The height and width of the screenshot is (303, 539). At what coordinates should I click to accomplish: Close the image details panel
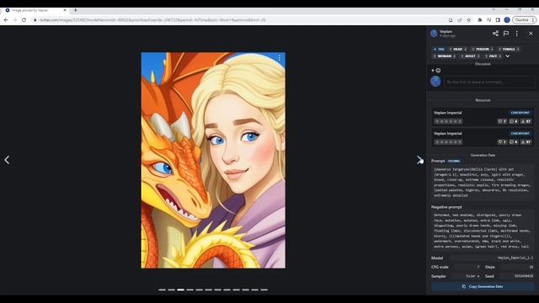coord(531,34)
